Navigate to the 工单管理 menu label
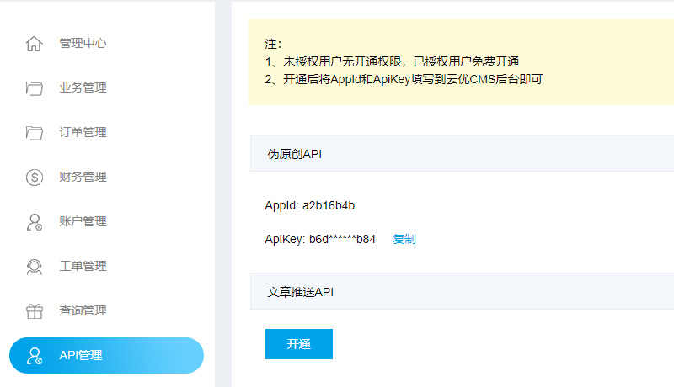The height and width of the screenshot is (387, 674). point(83,267)
